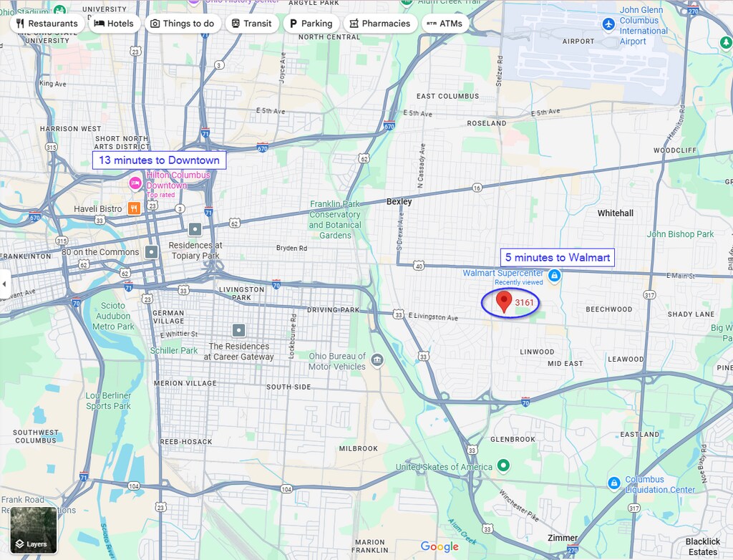Click the Hilton Columbus Downtown hotel icon
Screen dimensions: 733x560
tap(135, 183)
